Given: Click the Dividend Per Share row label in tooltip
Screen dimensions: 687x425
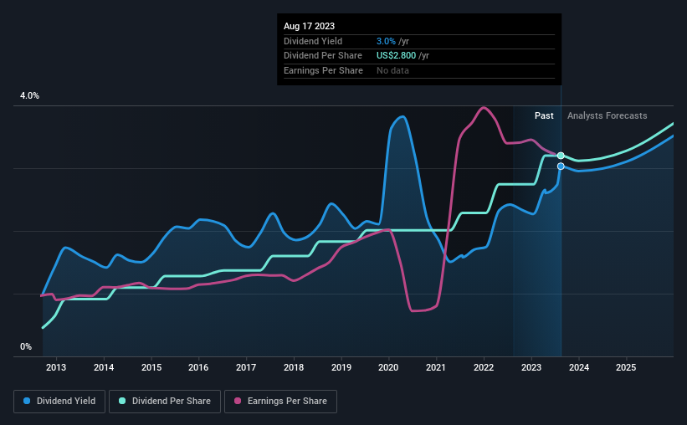Looking at the screenshot, I should pos(323,56).
